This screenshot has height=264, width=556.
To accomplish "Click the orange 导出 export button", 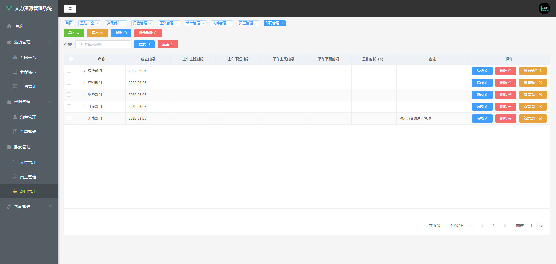I will tap(98, 33).
